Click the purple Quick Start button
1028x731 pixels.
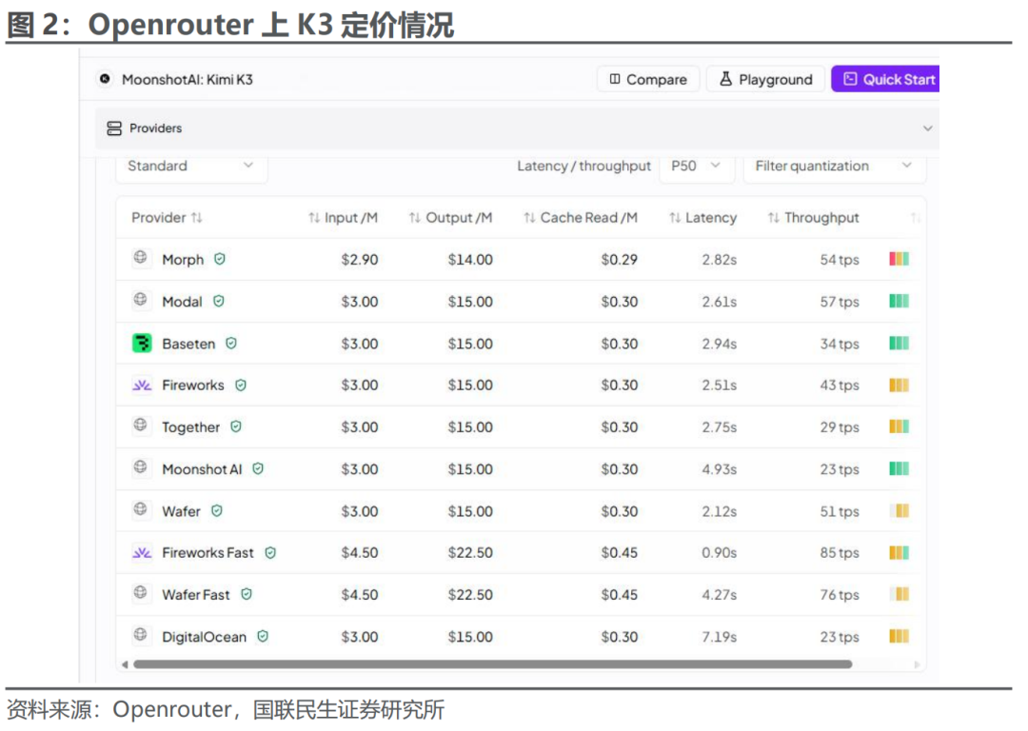click(886, 79)
